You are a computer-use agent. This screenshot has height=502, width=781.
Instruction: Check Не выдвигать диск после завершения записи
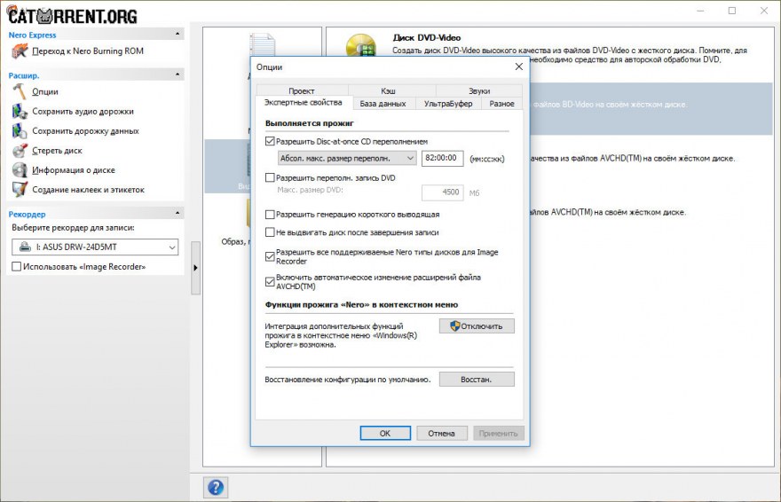[x=270, y=232]
